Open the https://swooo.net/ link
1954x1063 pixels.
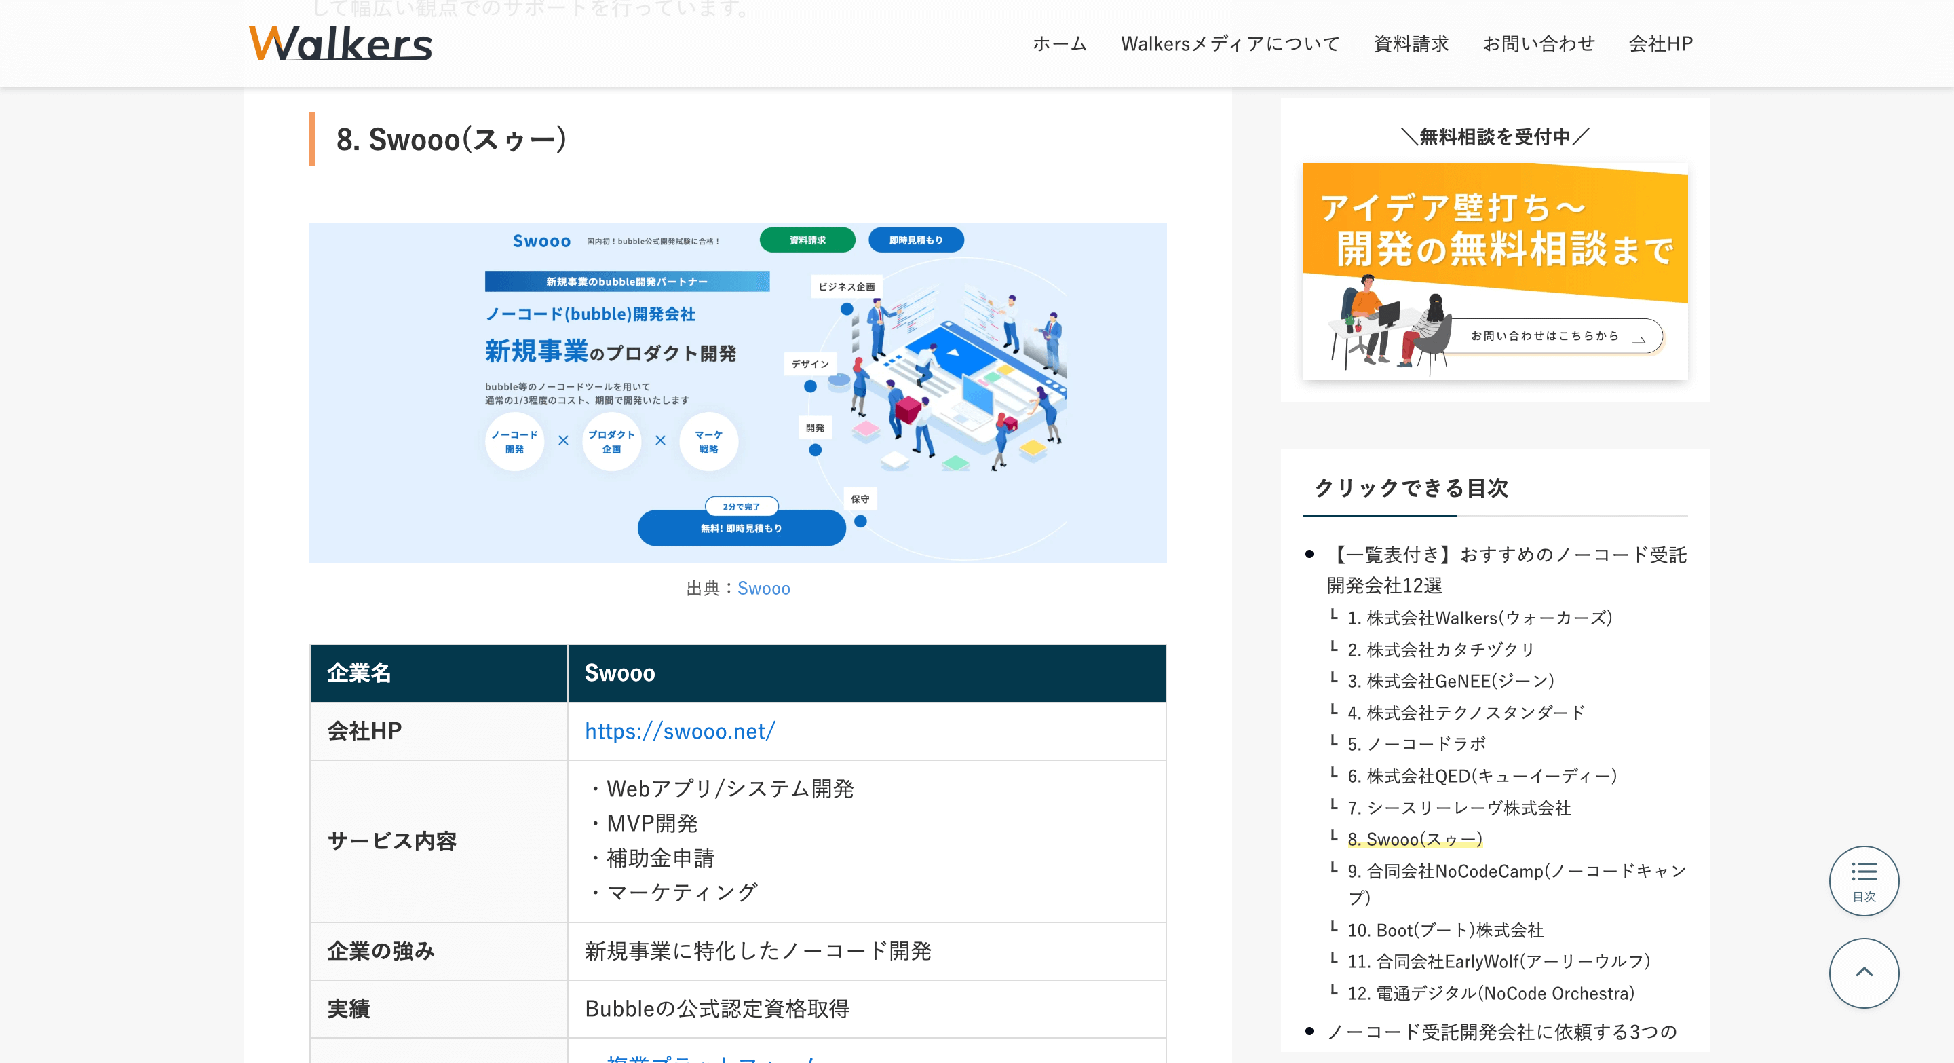[x=680, y=730]
